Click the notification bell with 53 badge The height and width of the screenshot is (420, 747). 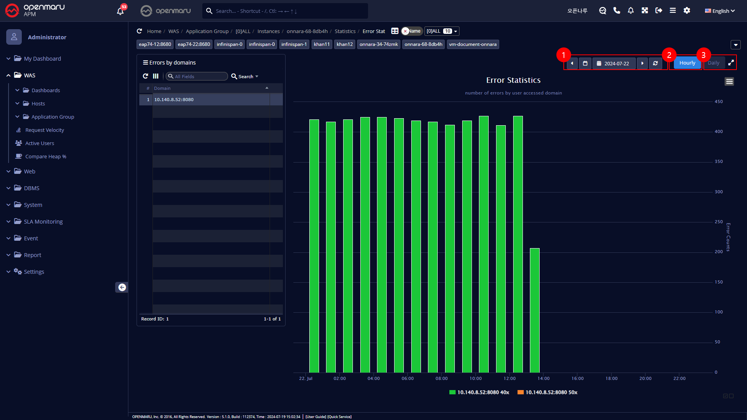coord(121,11)
